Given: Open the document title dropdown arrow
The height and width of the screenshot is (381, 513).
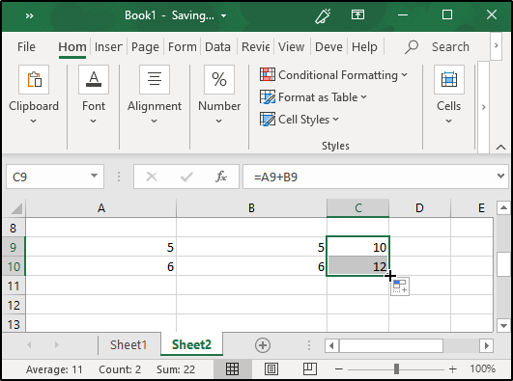Looking at the screenshot, I should (x=224, y=15).
